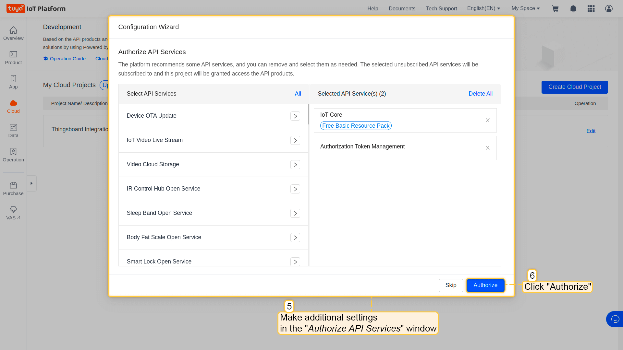
Task: Open the shopping cart icon
Action: click(555, 9)
